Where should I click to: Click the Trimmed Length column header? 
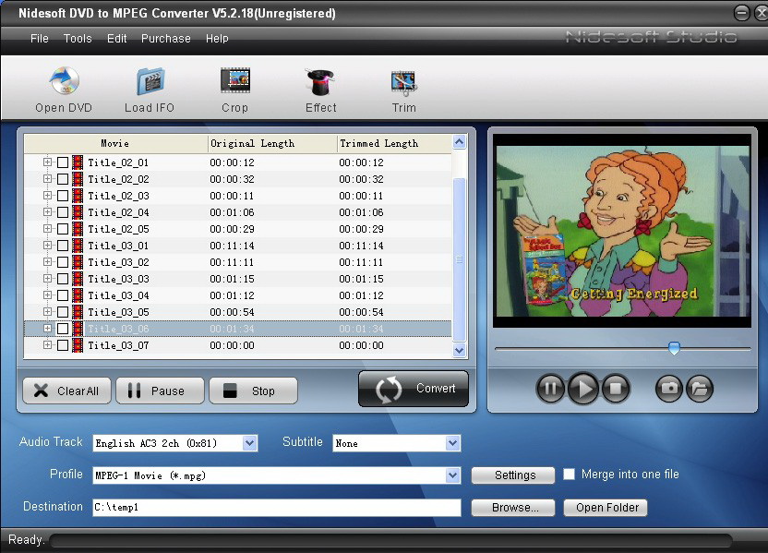394,143
